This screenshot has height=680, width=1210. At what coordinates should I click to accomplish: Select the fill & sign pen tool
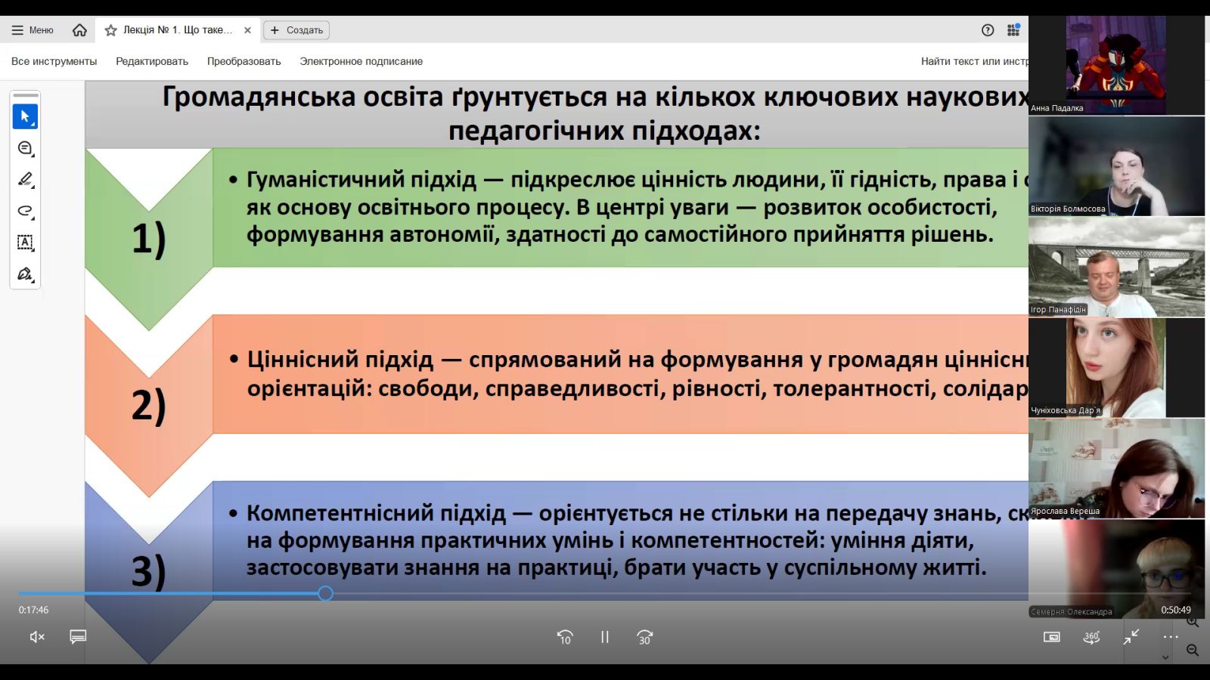[x=25, y=274]
